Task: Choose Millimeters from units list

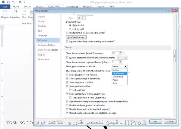Action: [119, 77]
